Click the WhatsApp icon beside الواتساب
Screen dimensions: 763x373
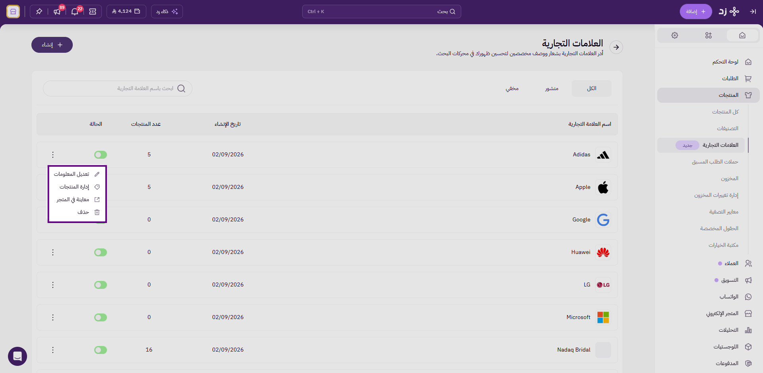click(748, 297)
